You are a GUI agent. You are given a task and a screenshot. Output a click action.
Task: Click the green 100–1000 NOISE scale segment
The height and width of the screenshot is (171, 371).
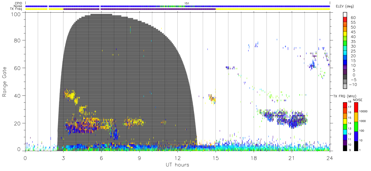[x=356, y=126]
